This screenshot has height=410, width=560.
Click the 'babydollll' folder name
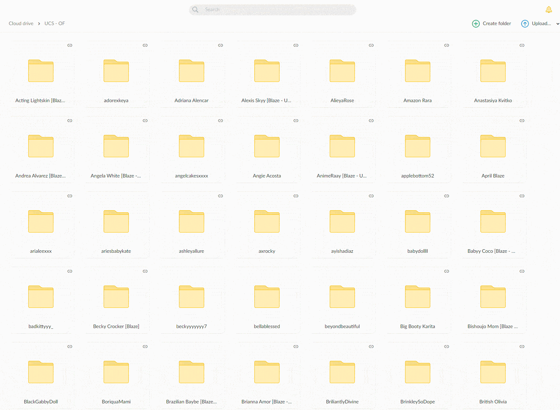coord(418,251)
